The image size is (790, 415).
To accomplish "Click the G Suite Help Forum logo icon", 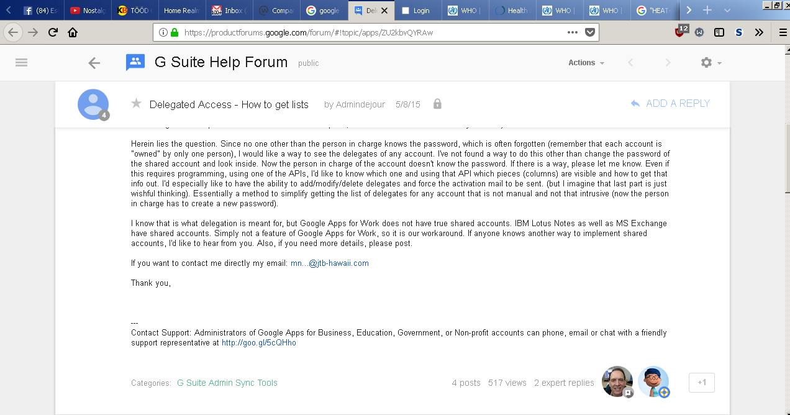I will pos(135,62).
